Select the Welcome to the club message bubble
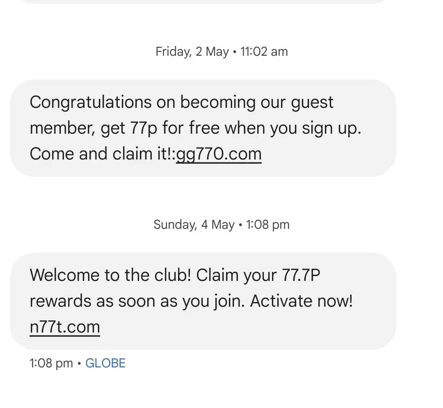The width and height of the screenshot is (443, 408). point(203,301)
